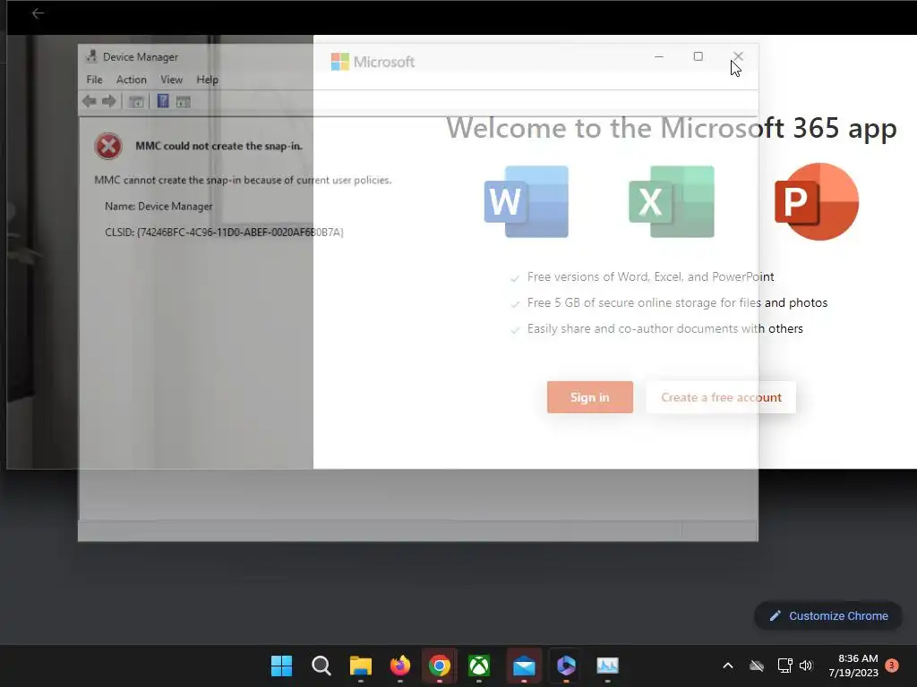Click the red error icon in MMC message
The width and height of the screenshot is (917, 687).
click(108, 146)
